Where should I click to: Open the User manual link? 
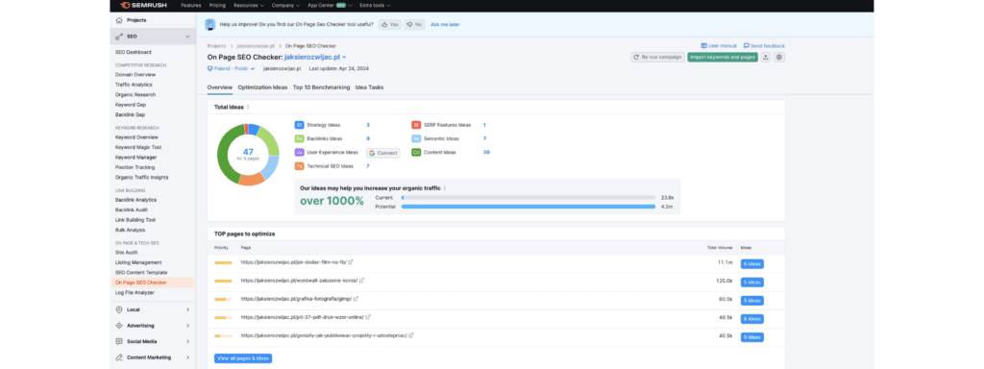pos(719,46)
